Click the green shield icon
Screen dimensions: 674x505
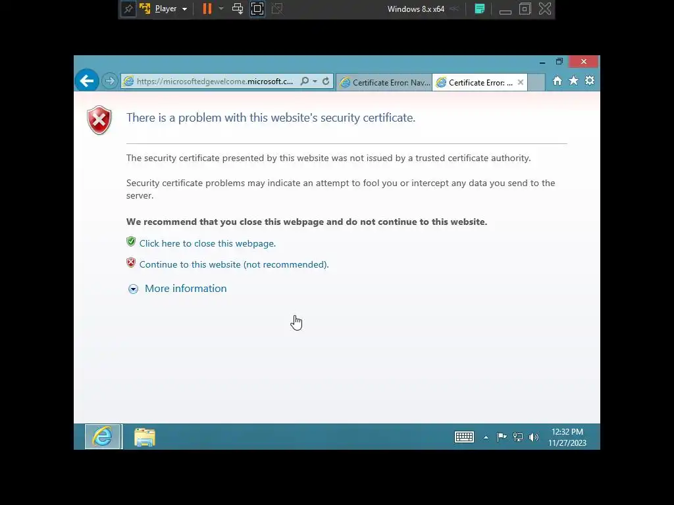(131, 241)
